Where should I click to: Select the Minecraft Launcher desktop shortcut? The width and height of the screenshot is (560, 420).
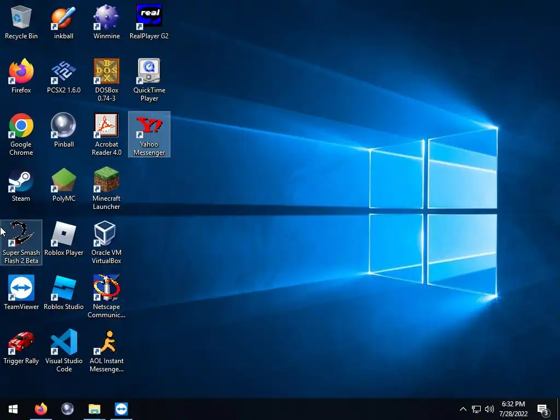(x=107, y=189)
